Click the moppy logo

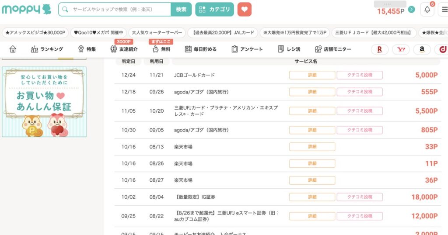pos(26,9)
